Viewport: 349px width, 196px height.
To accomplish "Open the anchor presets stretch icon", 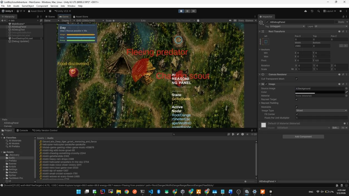I will (x=266, y=42).
